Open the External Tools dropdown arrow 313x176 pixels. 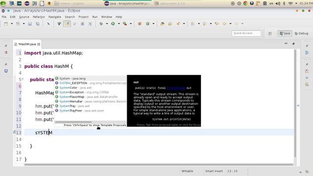[x=131, y=24]
